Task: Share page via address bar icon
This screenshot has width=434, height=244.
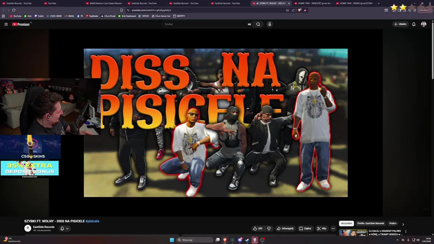Action: pyautogui.click(x=293, y=10)
